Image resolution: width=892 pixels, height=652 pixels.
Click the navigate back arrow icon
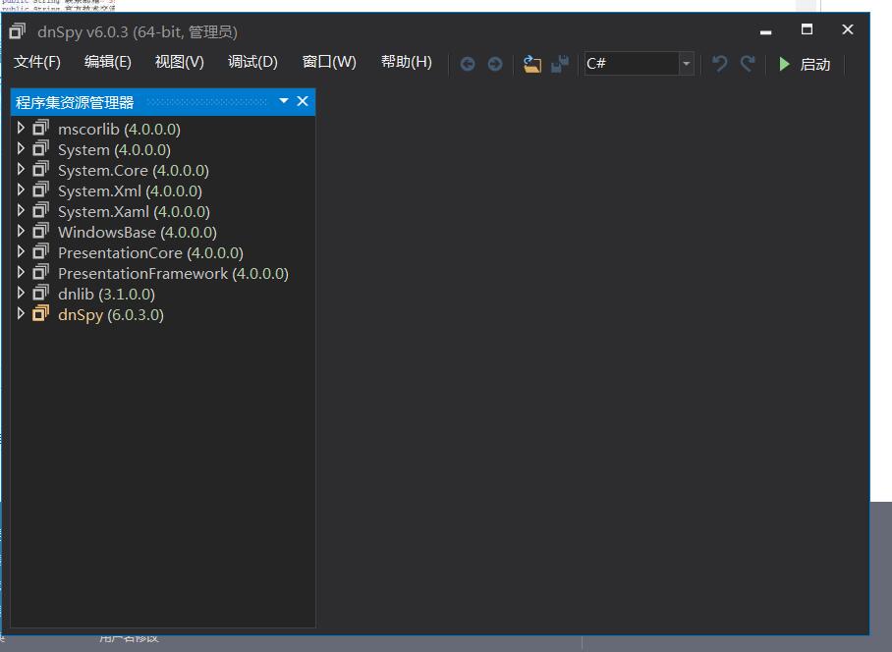coord(468,64)
